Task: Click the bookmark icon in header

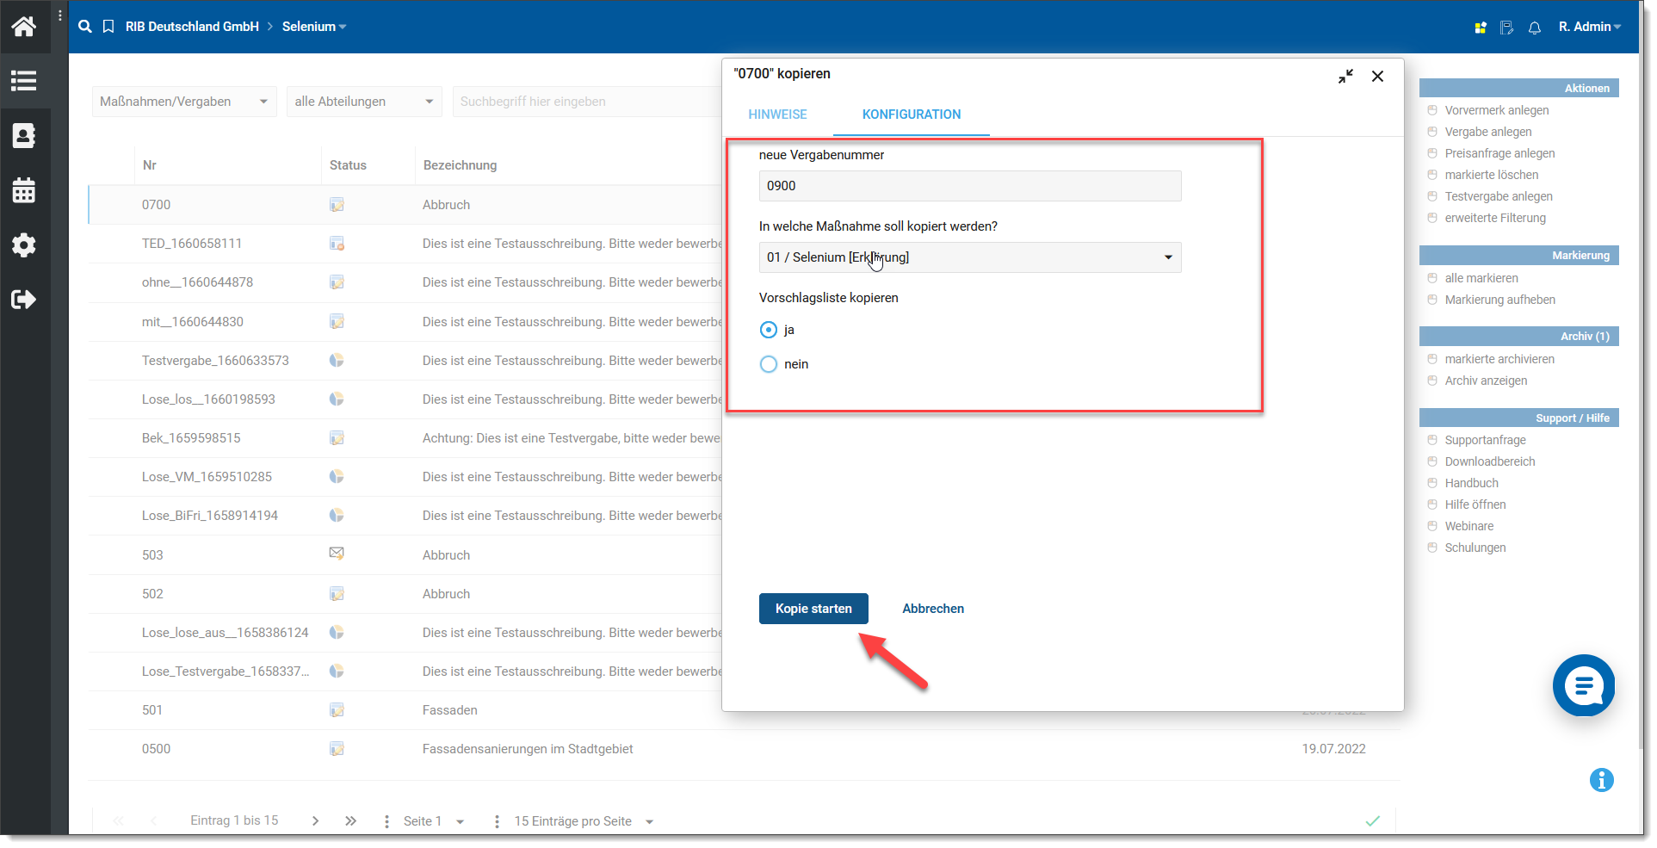Action: pos(108,27)
